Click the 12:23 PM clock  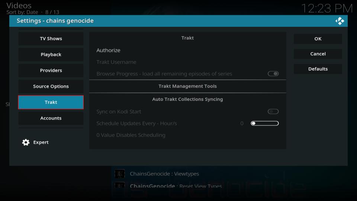pyautogui.click(x=327, y=9)
